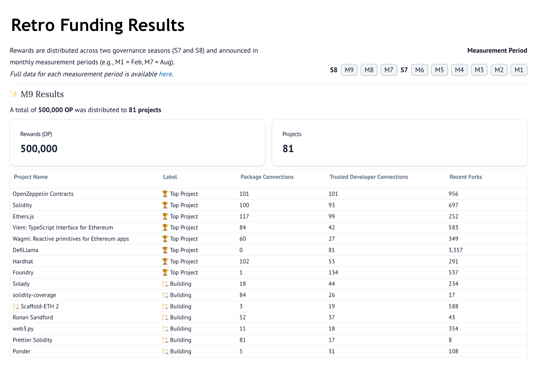The image size is (533, 384).
Task: Switch to the M8 measurement period
Action: [369, 70]
